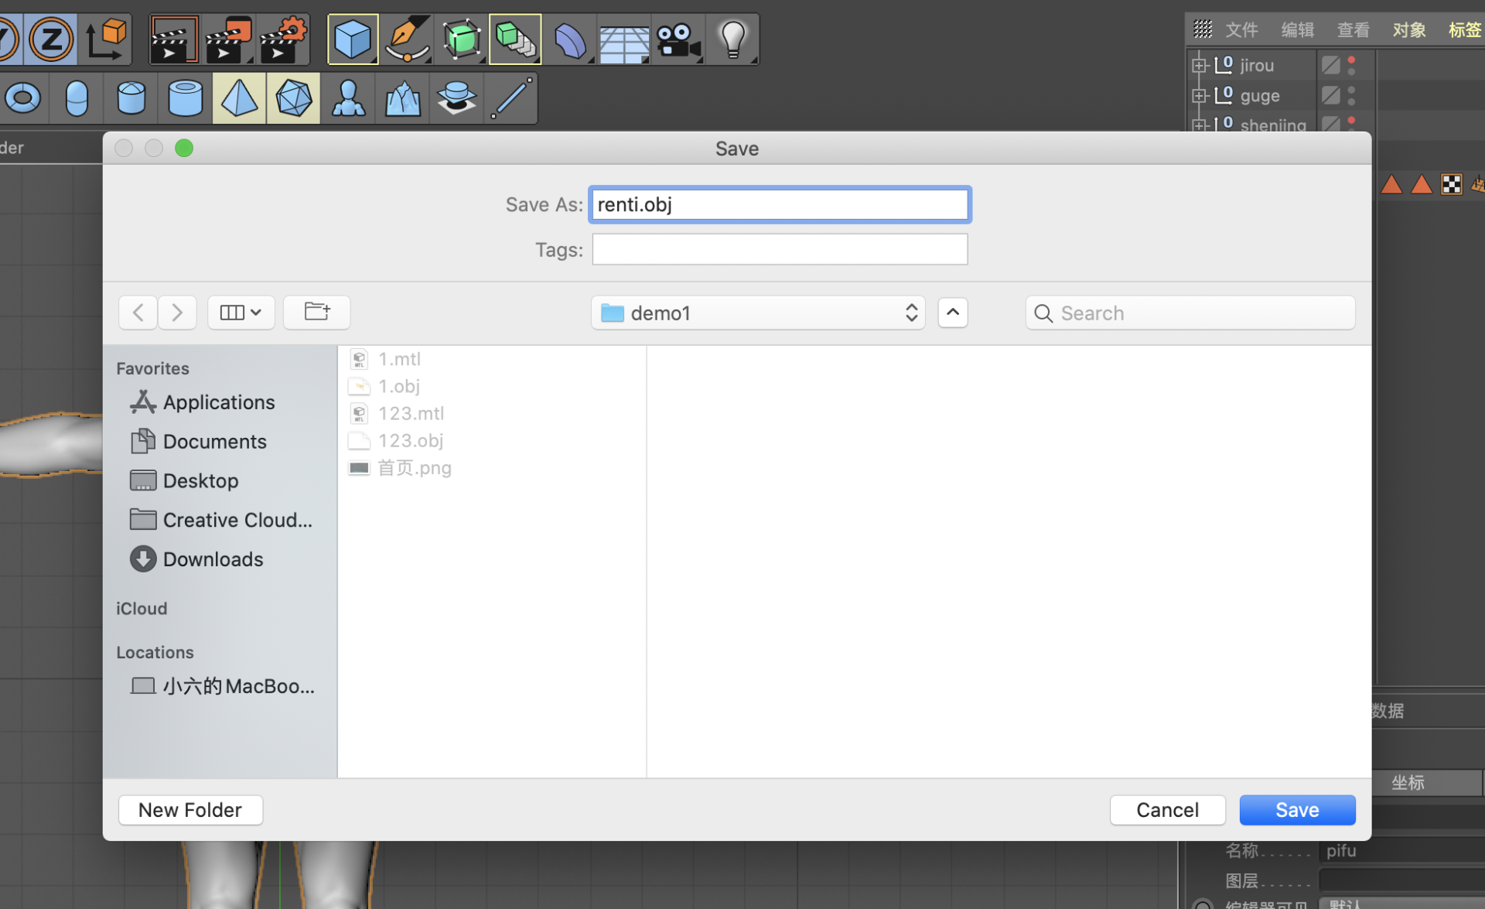
Task: Add a Camera object
Action: pos(678,39)
